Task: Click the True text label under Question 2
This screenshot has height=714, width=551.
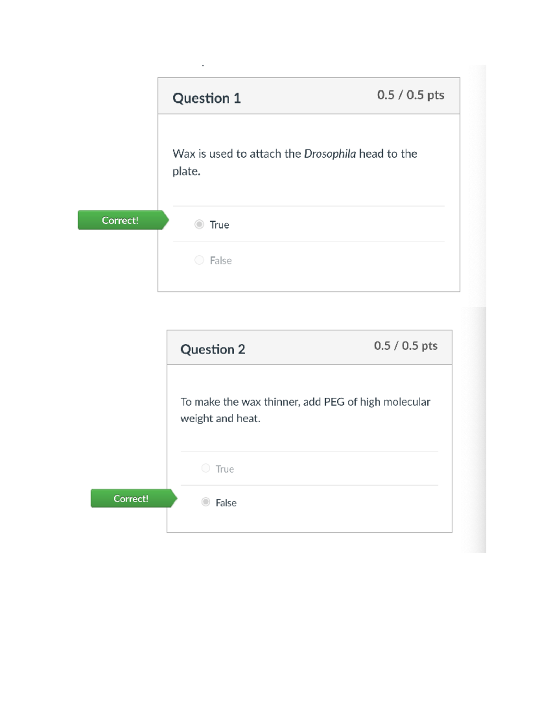Action: pyautogui.click(x=225, y=469)
